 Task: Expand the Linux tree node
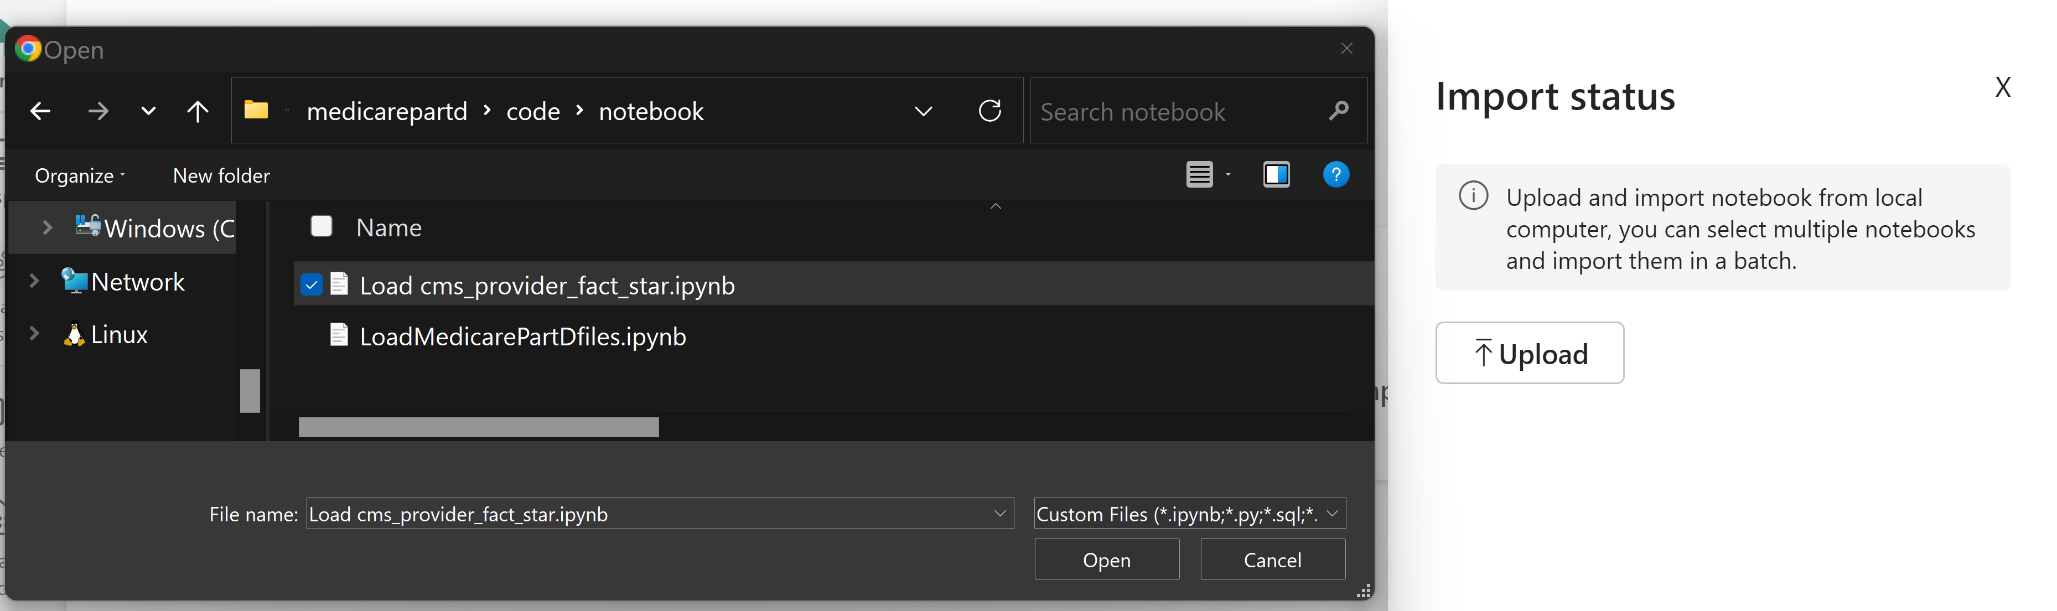pyautogui.click(x=34, y=333)
